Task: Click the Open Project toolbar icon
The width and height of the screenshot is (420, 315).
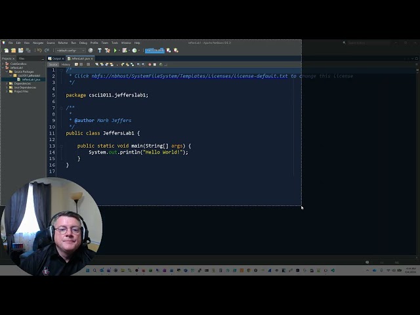Action: click(20, 51)
